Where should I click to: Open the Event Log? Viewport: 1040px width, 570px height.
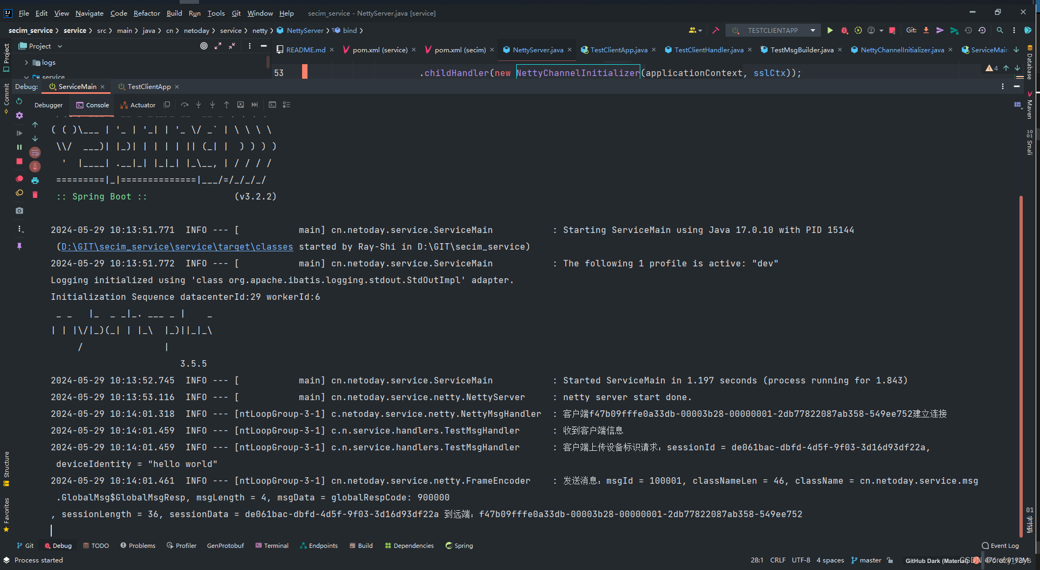pyautogui.click(x=1001, y=546)
